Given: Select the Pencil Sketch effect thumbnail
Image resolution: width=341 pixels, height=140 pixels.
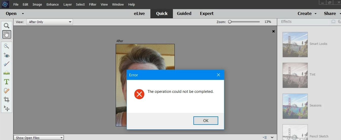Looking at the screenshot, I should click(295, 132).
